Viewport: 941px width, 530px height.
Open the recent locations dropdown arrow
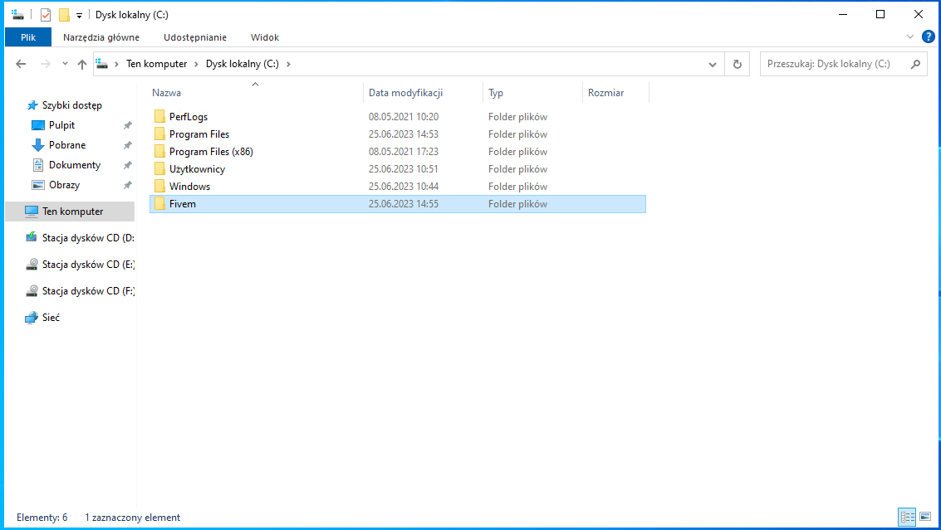[65, 64]
